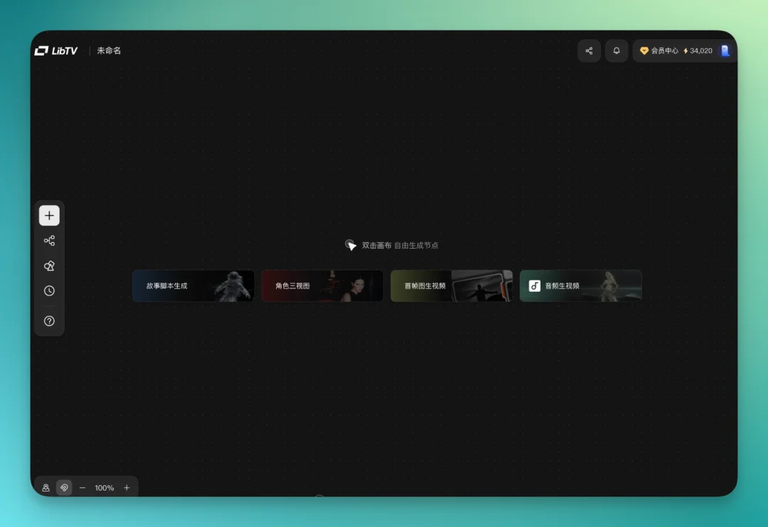768x527 pixels.
Task: Open help using the question mark icon
Action: coord(49,320)
